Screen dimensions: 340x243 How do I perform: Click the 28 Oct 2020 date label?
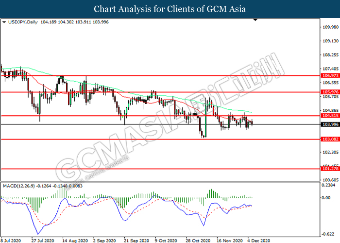[x=198, y=241]
